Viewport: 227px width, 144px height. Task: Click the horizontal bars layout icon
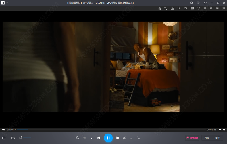coord(192,8)
